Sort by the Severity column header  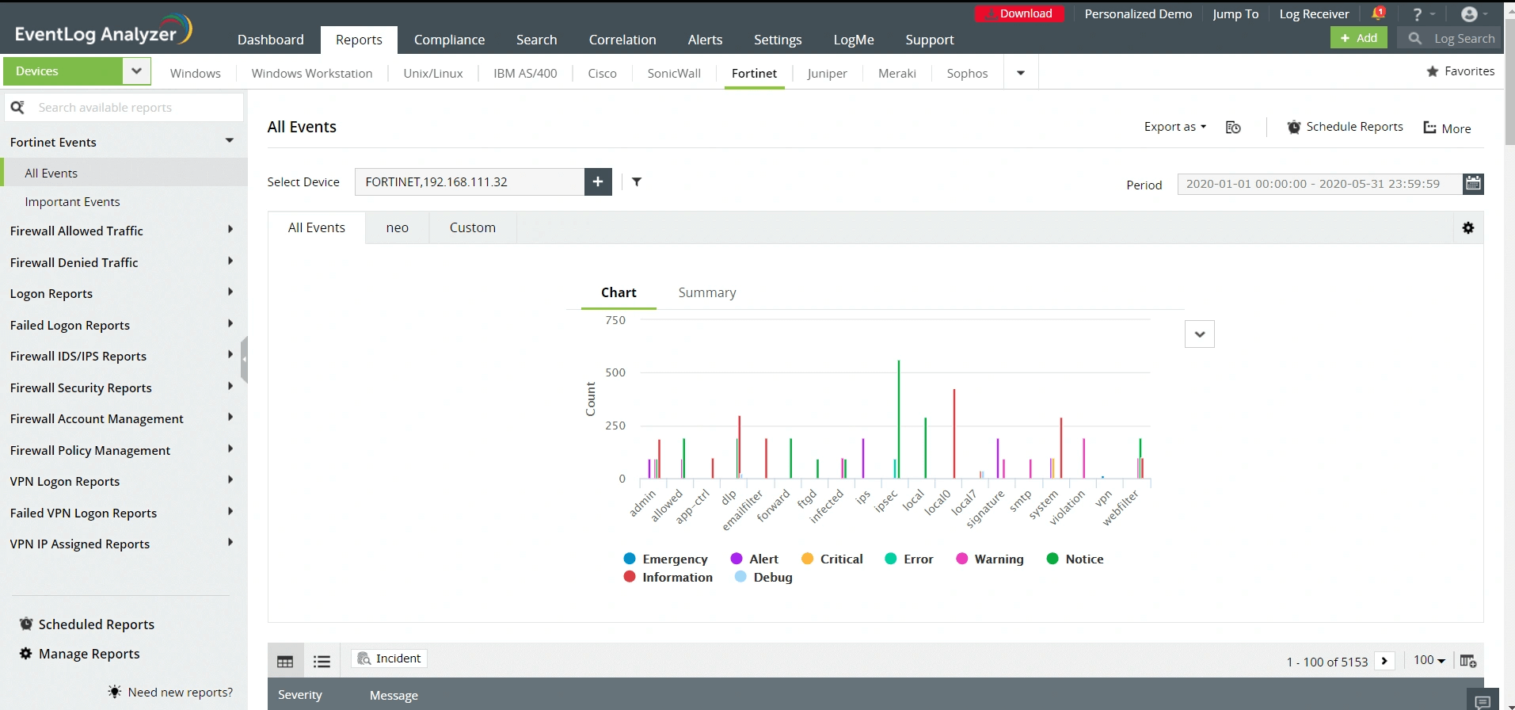[300, 694]
